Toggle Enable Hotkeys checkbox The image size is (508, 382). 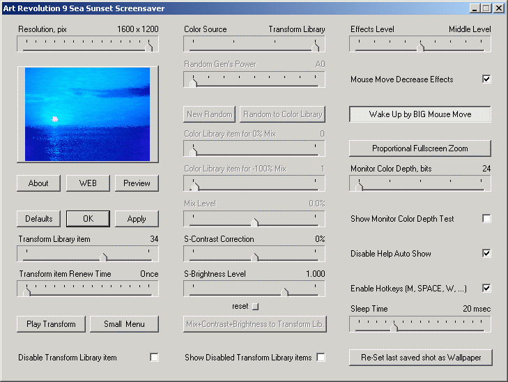486,288
